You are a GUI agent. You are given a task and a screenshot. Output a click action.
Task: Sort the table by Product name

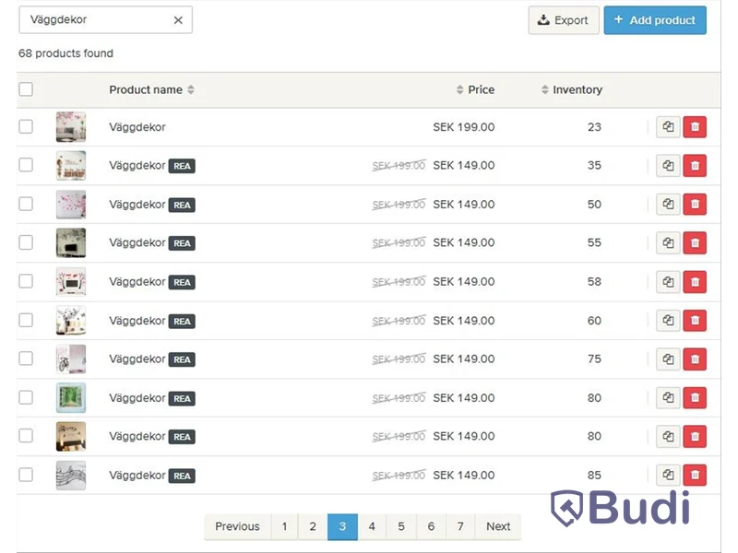pos(151,89)
